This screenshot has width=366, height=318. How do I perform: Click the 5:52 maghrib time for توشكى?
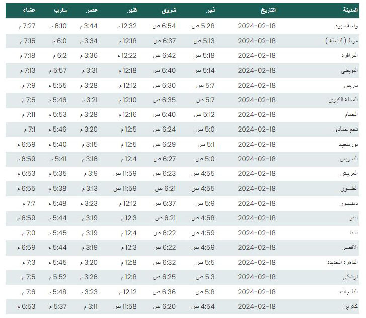point(58,277)
